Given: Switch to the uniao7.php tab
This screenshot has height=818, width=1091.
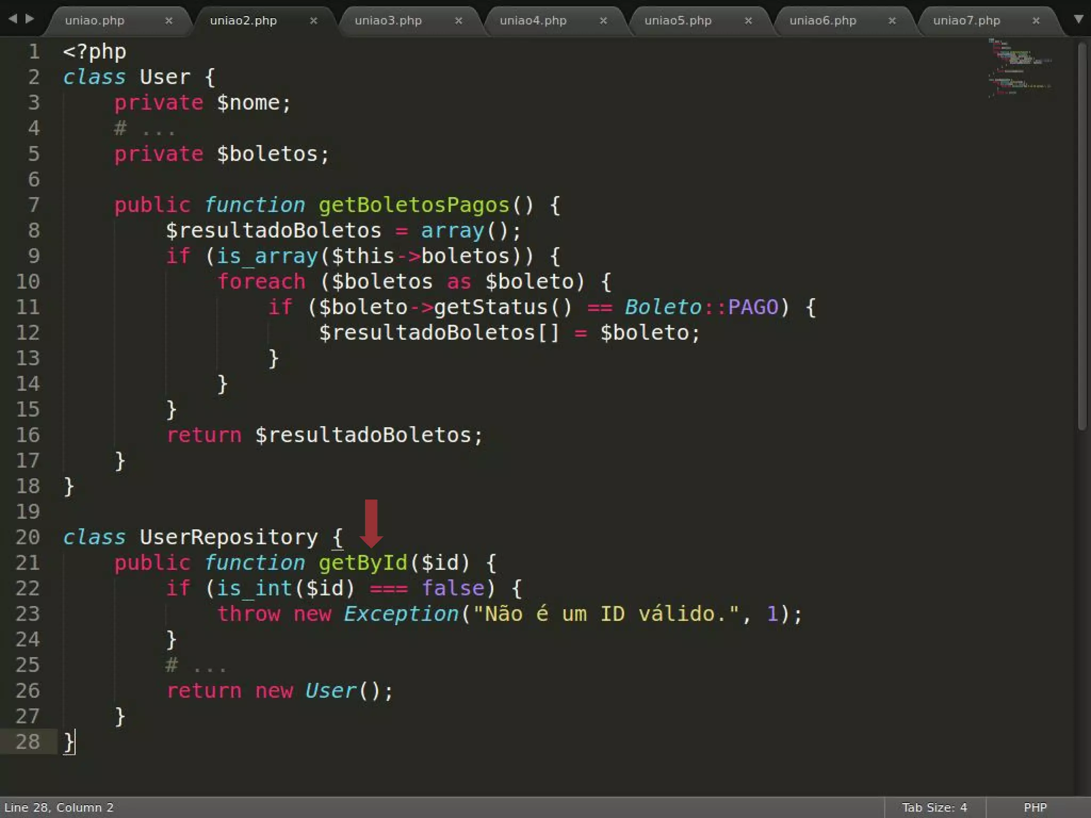Looking at the screenshot, I should (x=966, y=21).
